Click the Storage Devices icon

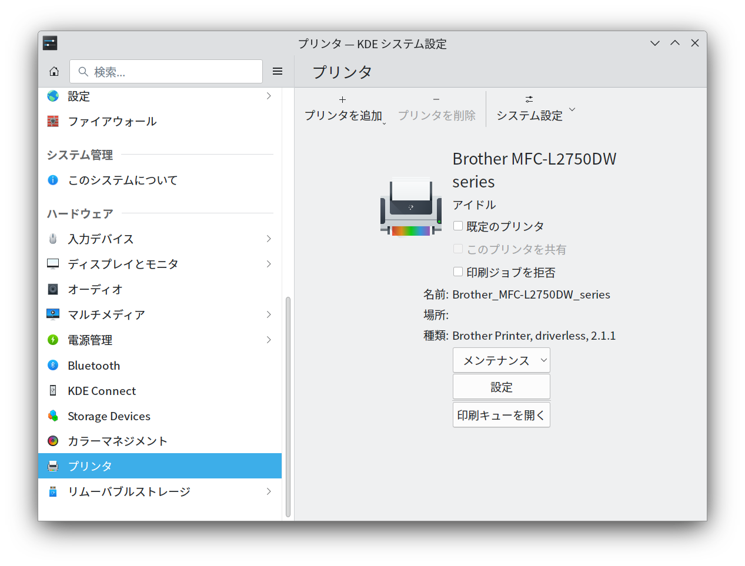pos(53,416)
